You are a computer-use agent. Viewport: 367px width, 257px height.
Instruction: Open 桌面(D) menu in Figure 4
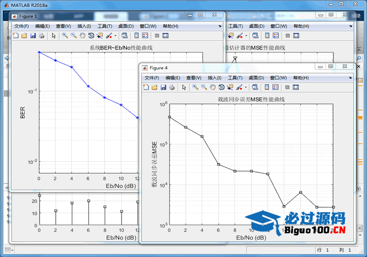(x=256, y=78)
